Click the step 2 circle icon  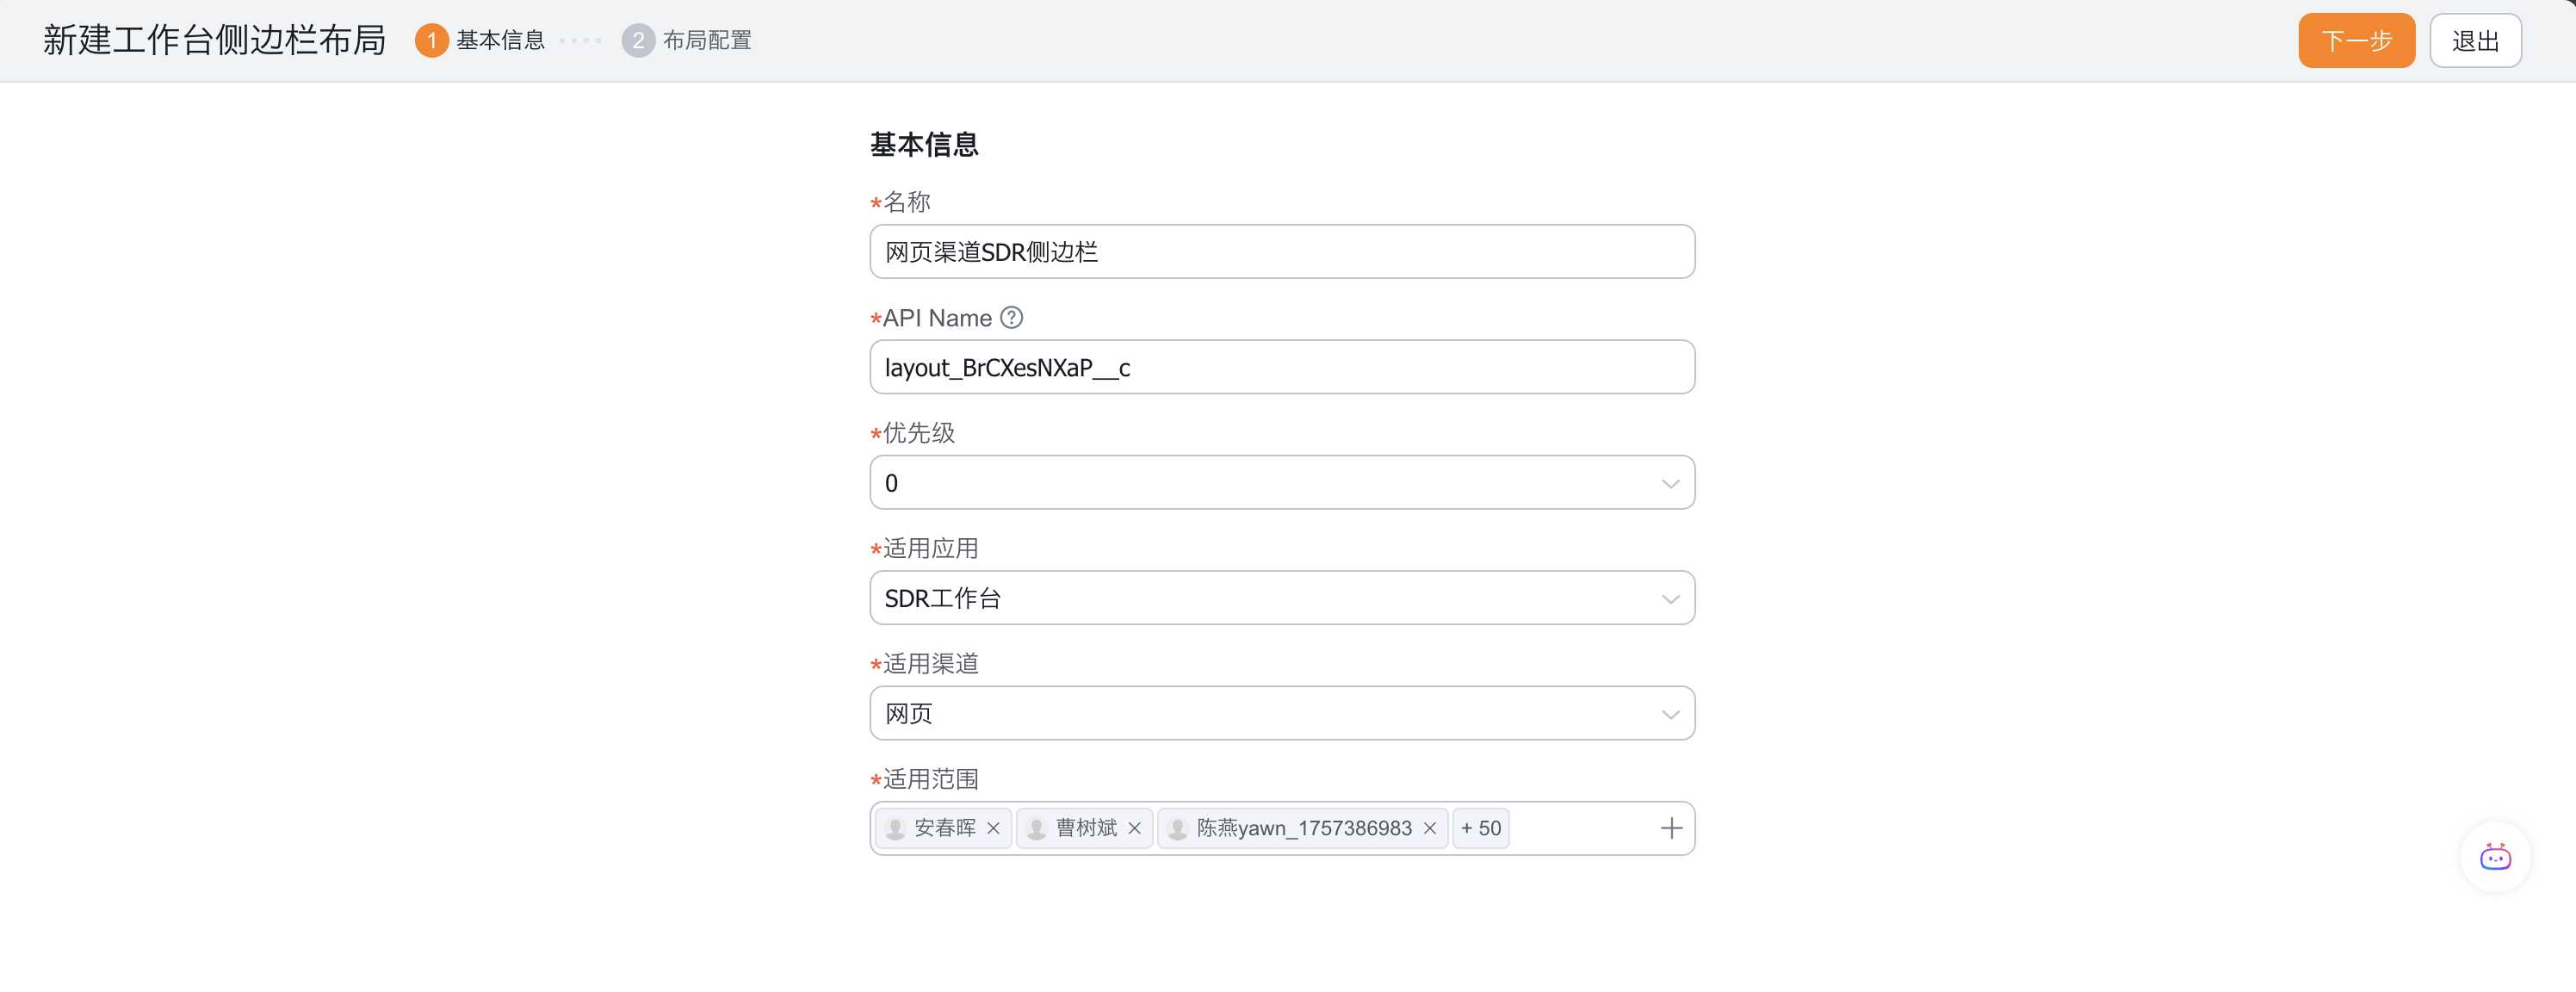tap(638, 41)
